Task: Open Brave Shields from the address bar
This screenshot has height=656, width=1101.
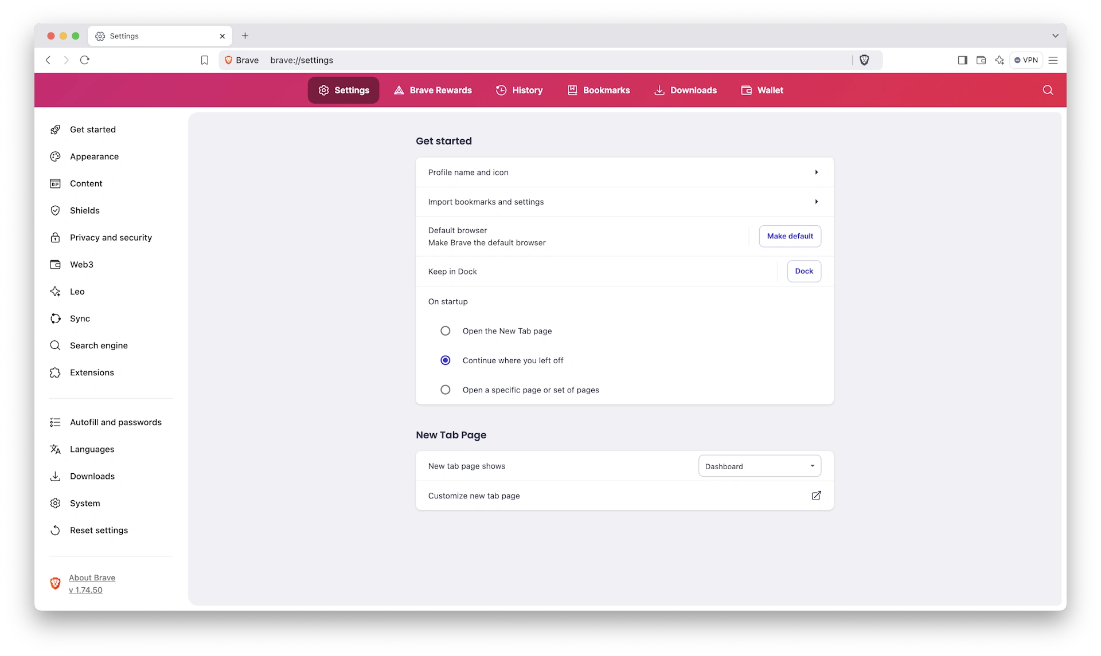Action: click(865, 60)
